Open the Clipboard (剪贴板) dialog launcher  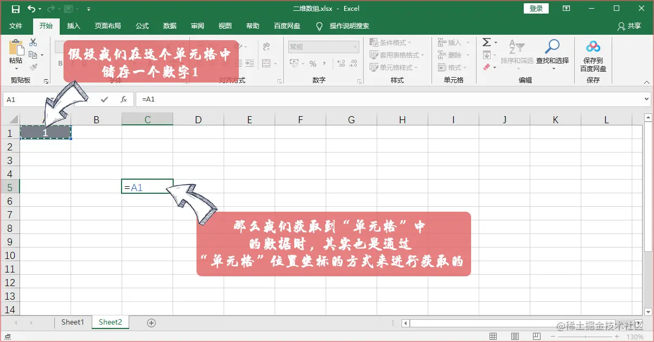point(46,81)
